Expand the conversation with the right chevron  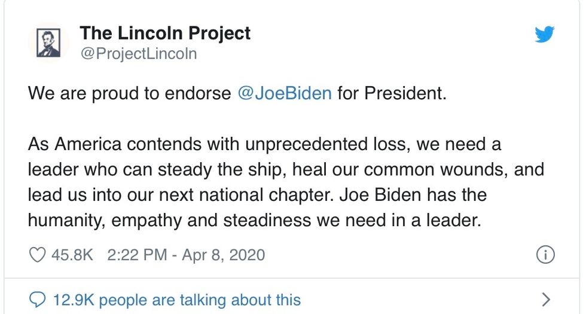(x=545, y=298)
